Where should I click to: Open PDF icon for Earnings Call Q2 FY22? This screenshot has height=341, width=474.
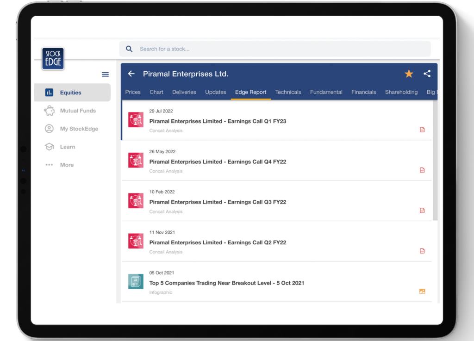(x=422, y=251)
